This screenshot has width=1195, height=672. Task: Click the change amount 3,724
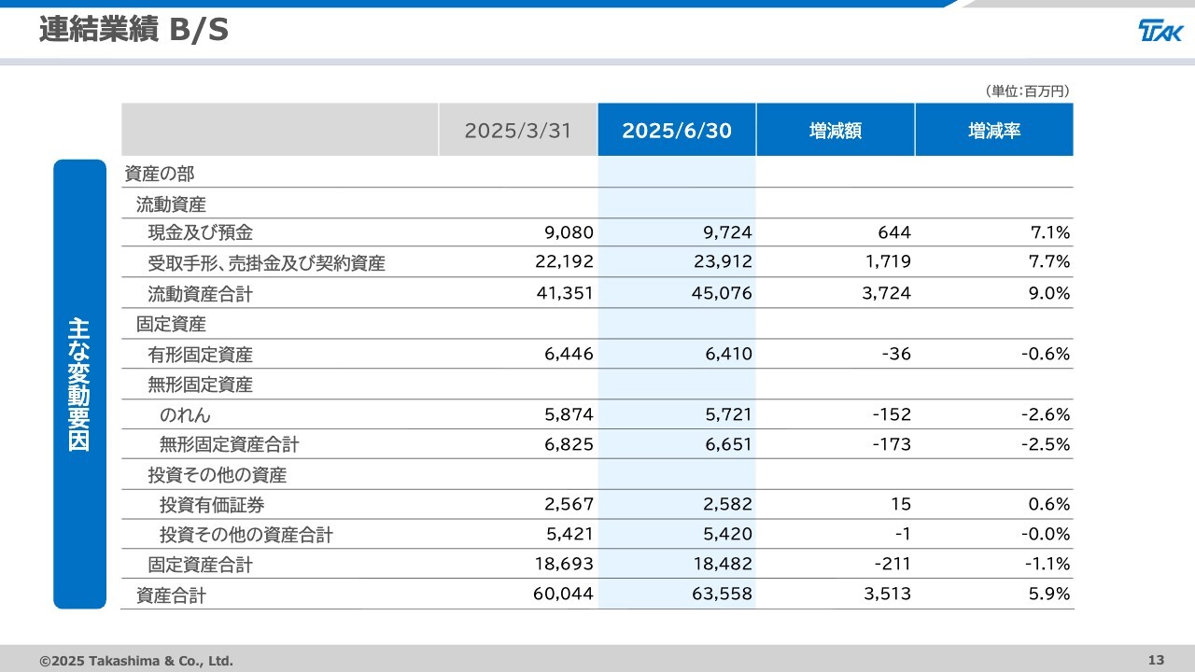click(887, 294)
